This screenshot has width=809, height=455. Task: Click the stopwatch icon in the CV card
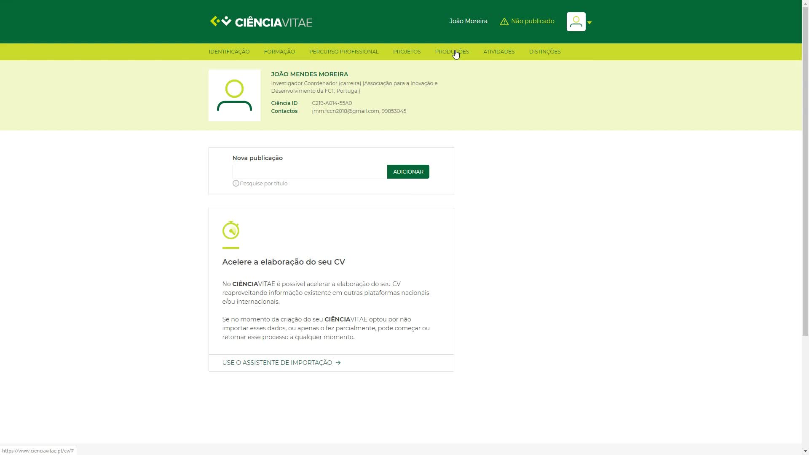[x=230, y=230]
